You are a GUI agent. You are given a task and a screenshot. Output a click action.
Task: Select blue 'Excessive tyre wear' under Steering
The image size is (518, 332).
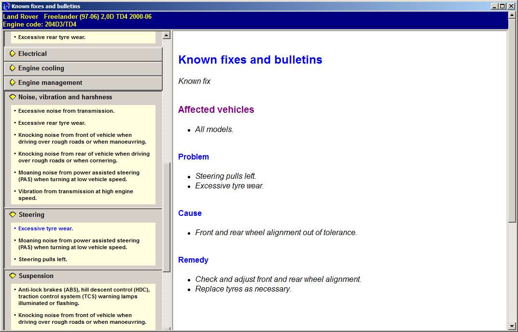[45, 228]
